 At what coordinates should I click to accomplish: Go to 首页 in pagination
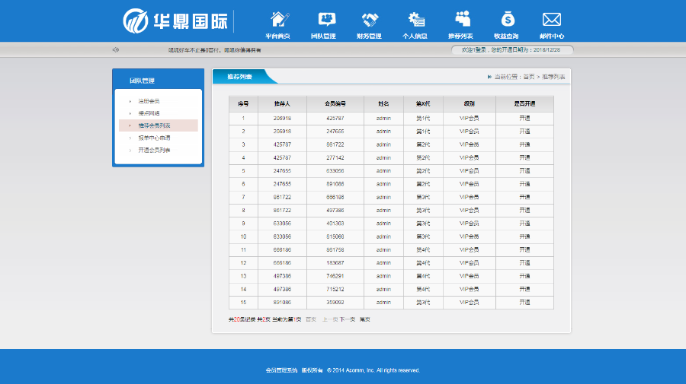[x=311, y=319]
